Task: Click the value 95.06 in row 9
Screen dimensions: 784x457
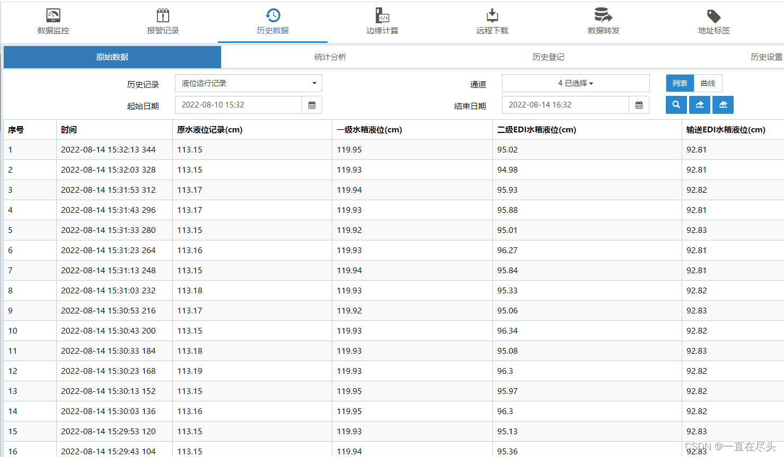Action: pos(507,311)
